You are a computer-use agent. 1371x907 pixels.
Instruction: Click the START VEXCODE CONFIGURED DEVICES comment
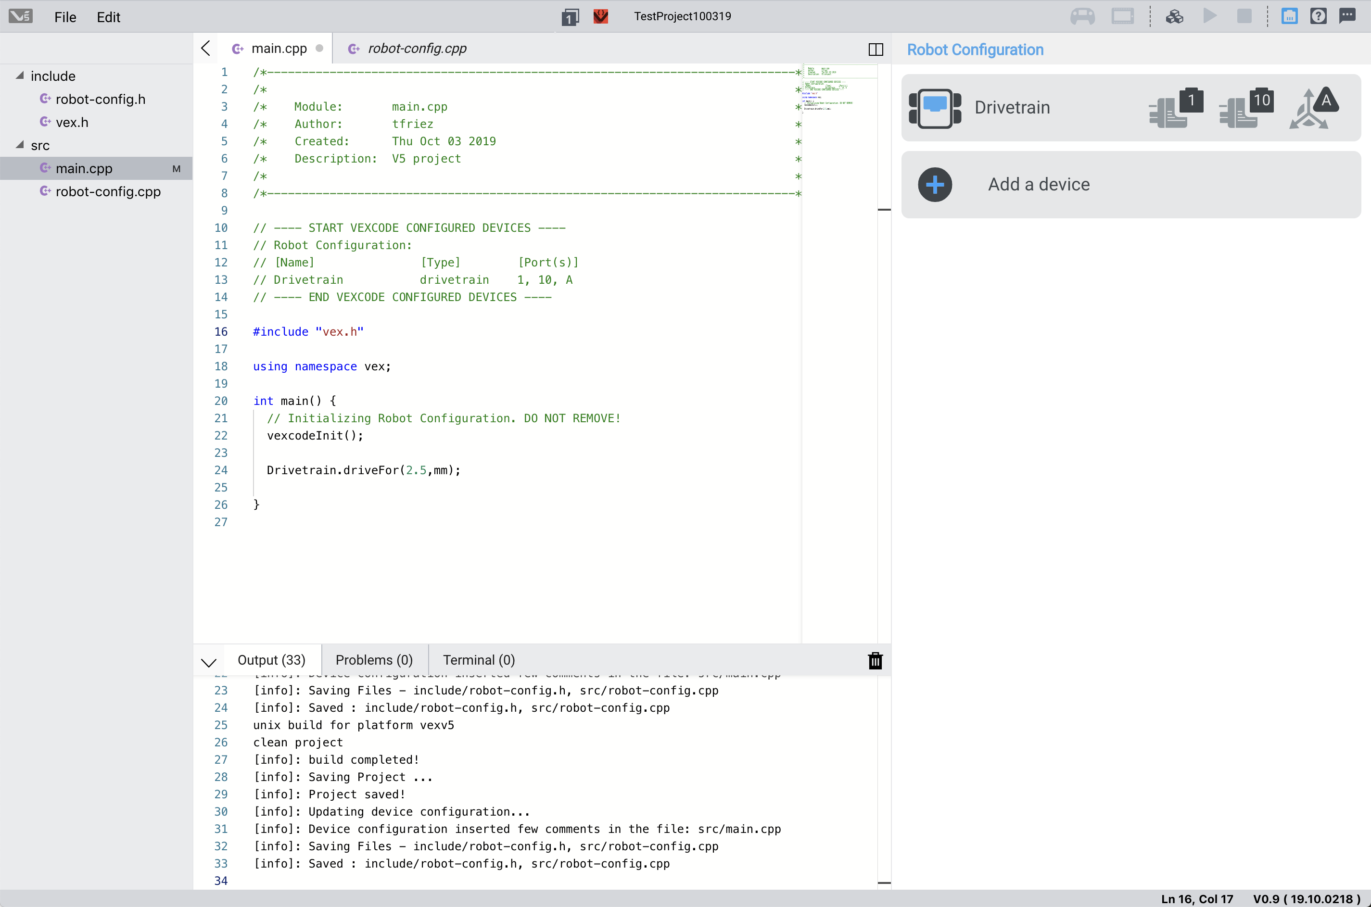[x=409, y=228]
